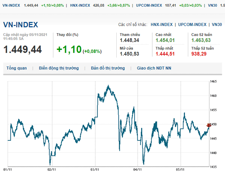Click the Cao nhất value 1.454,01

coord(165,41)
